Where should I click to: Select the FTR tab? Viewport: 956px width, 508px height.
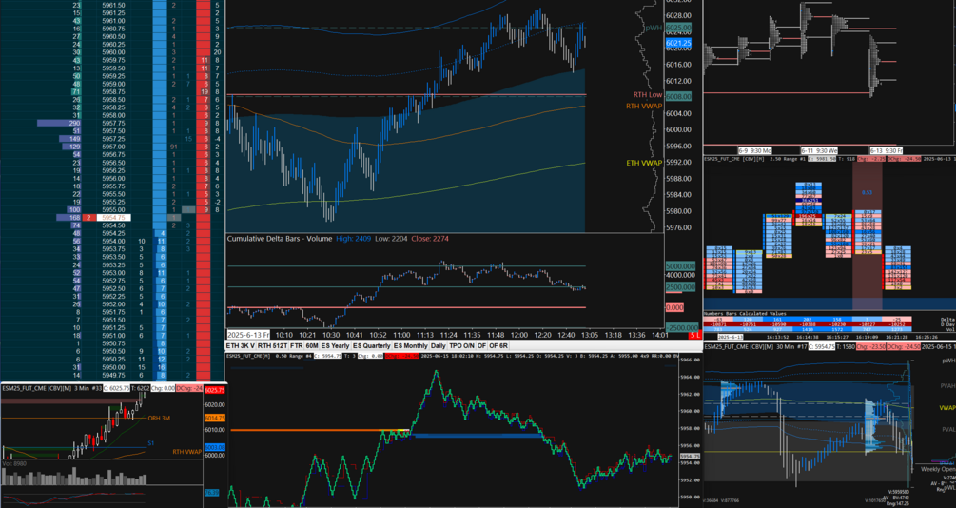[x=296, y=345]
